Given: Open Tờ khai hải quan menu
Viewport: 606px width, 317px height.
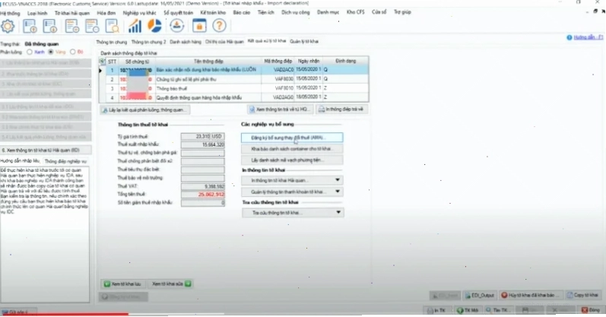Looking at the screenshot, I should click(x=72, y=13).
